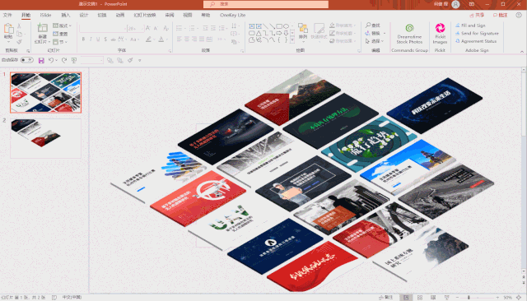Open slide sorter view in status bar
Image resolution: width=527 pixels, height=301 pixels.
(420, 298)
